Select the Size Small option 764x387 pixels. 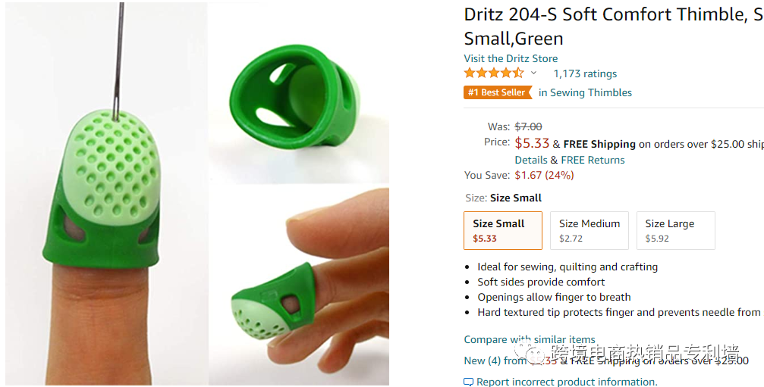[x=503, y=230]
